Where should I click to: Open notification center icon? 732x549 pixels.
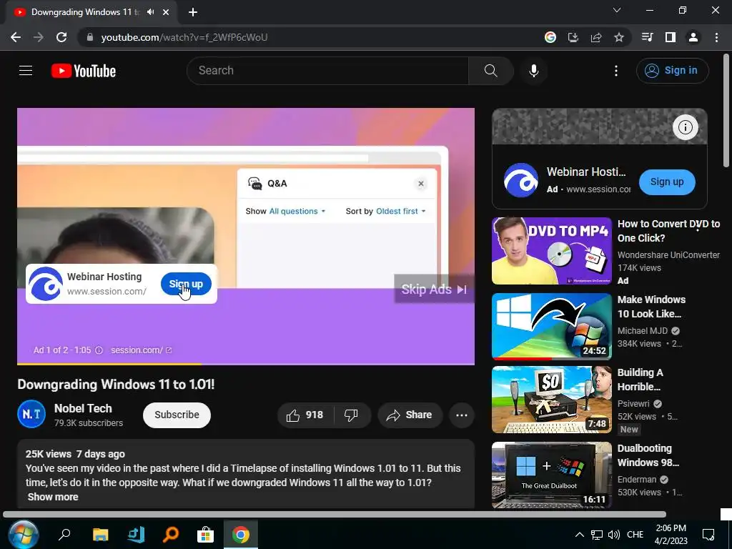(x=708, y=535)
